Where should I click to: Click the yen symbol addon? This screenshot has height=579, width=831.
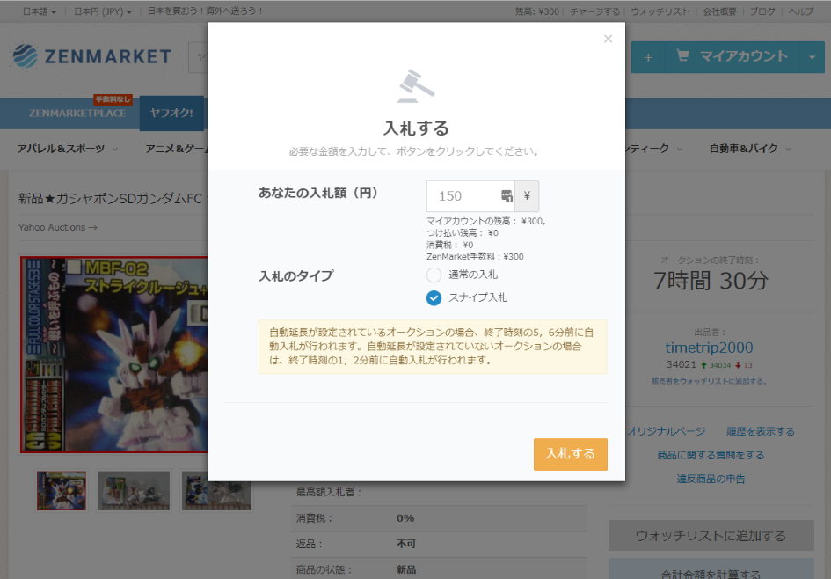(527, 195)
